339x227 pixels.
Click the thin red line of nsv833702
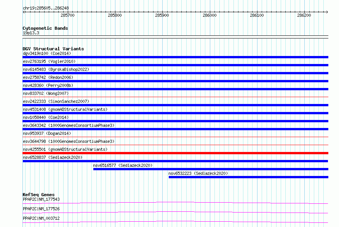point(175,97)
